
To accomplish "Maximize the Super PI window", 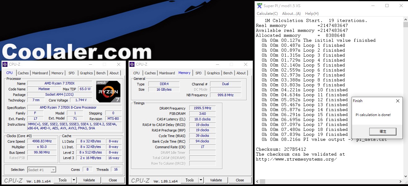I will coord(387,6).
